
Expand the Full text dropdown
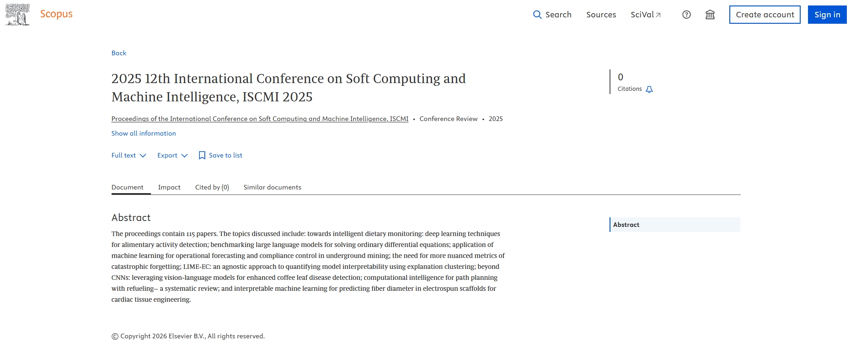[x=128, y=156]
